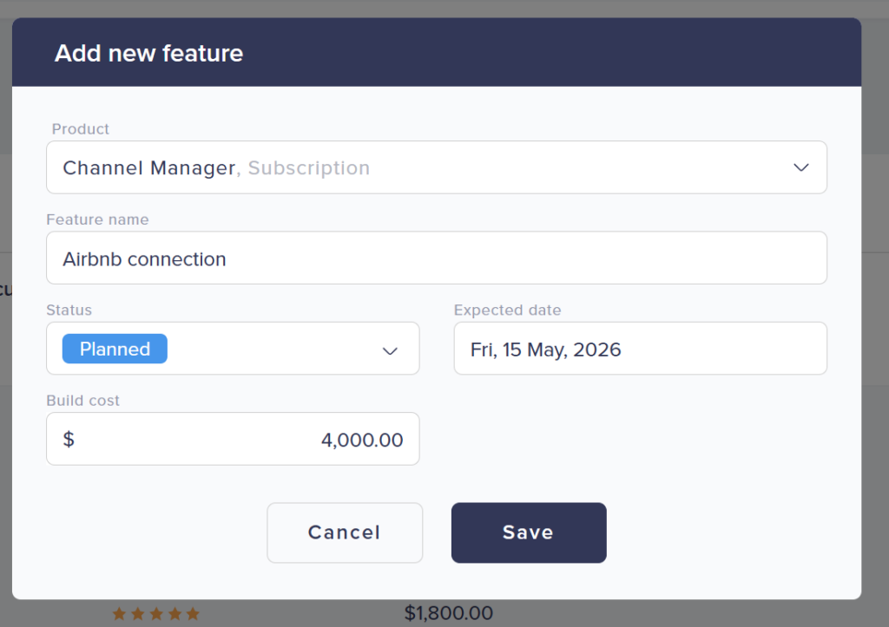
Task: Click the Add new feature dialog title
Action: point(148,53)
